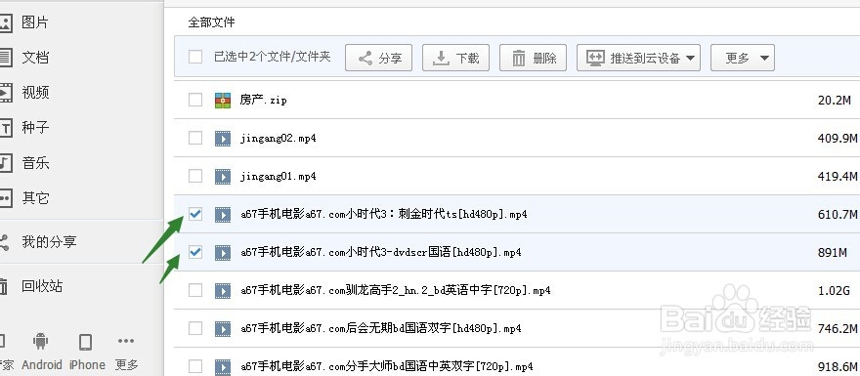The height and width of the screenshot is (376, 860).
Task: Open file 驯龙高手2_hn.2_bd英语中字[720p].mp4
Action: [396, 290]
